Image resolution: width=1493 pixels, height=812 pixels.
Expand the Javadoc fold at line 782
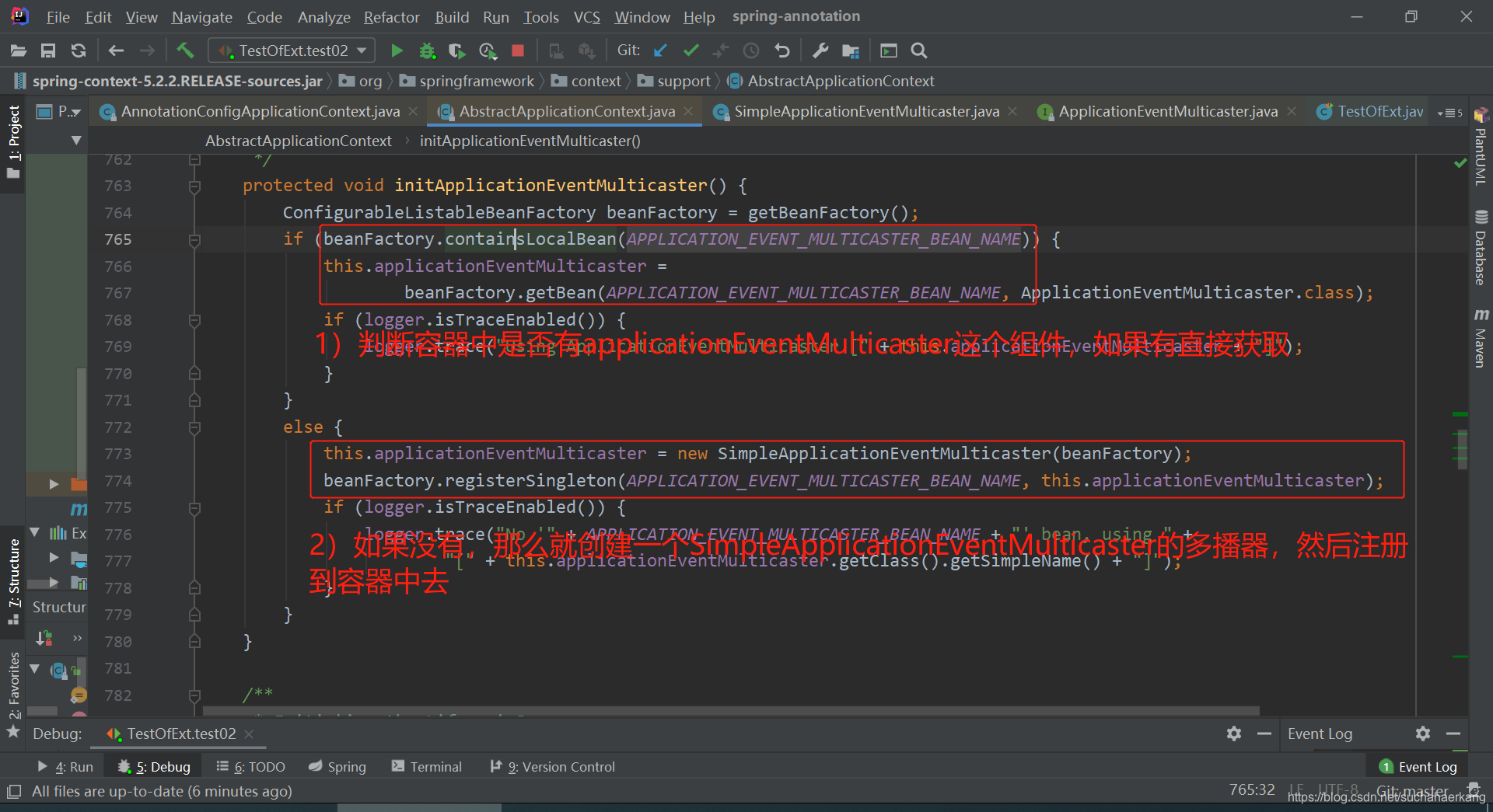(194, 695)
